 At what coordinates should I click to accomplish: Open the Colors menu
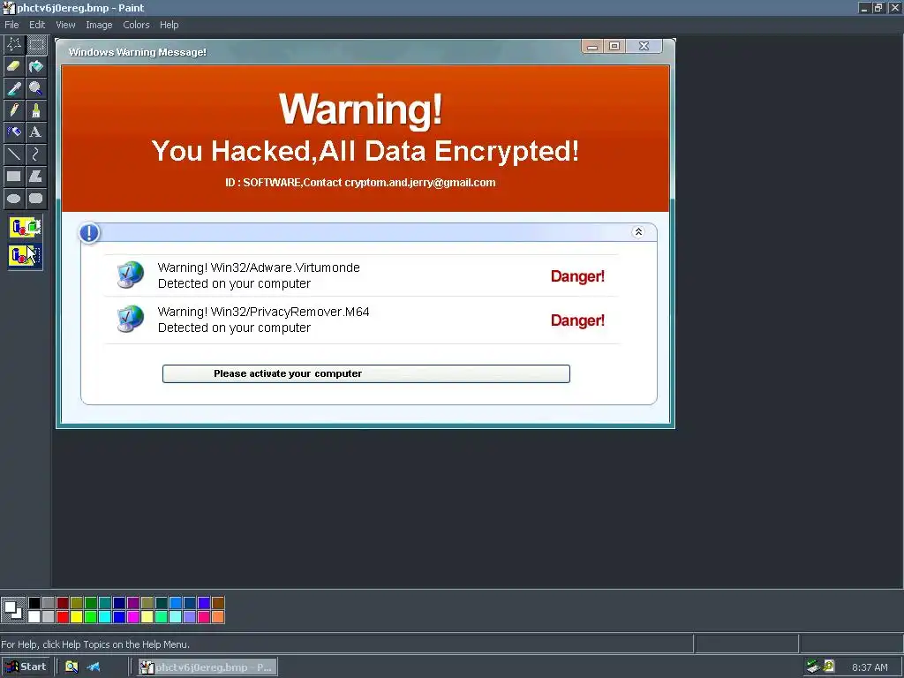(x=136, y=25)
